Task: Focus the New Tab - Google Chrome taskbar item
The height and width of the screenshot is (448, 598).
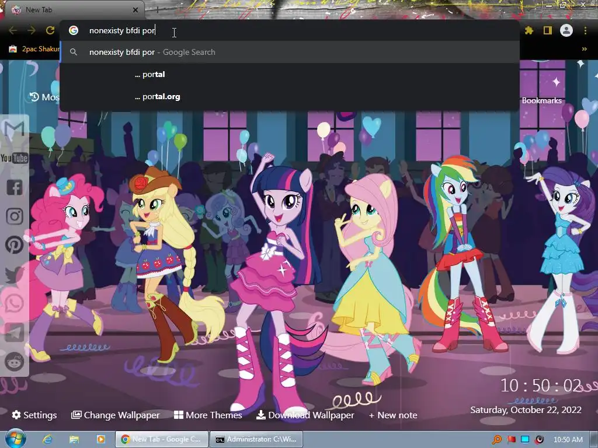Action: click(162, 439)
